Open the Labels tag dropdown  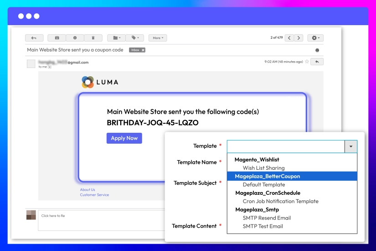135,38
